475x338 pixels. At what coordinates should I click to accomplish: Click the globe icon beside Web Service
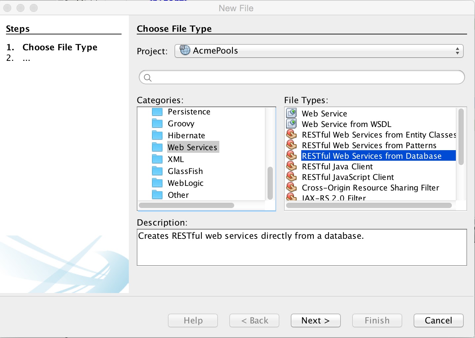[x=291, y=113]
